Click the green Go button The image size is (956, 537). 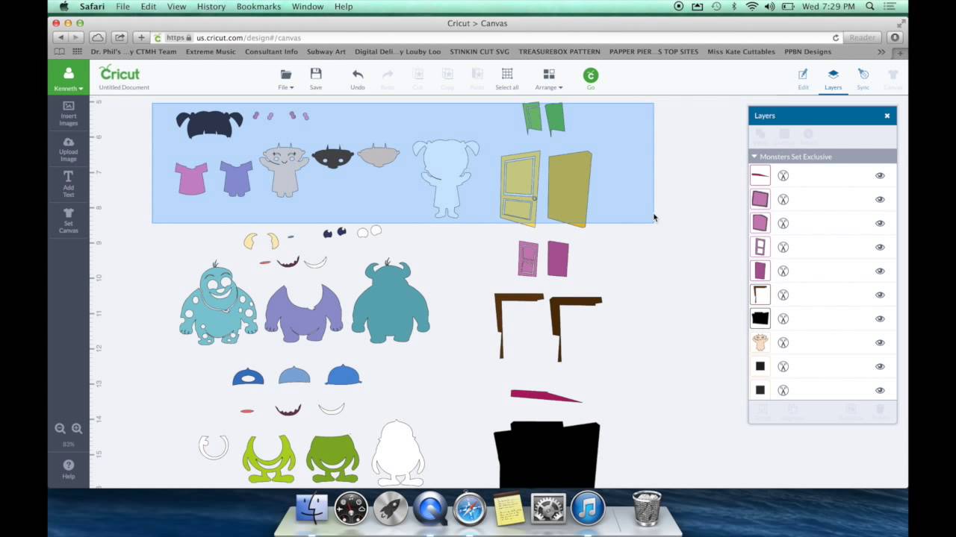coord(591,78)
